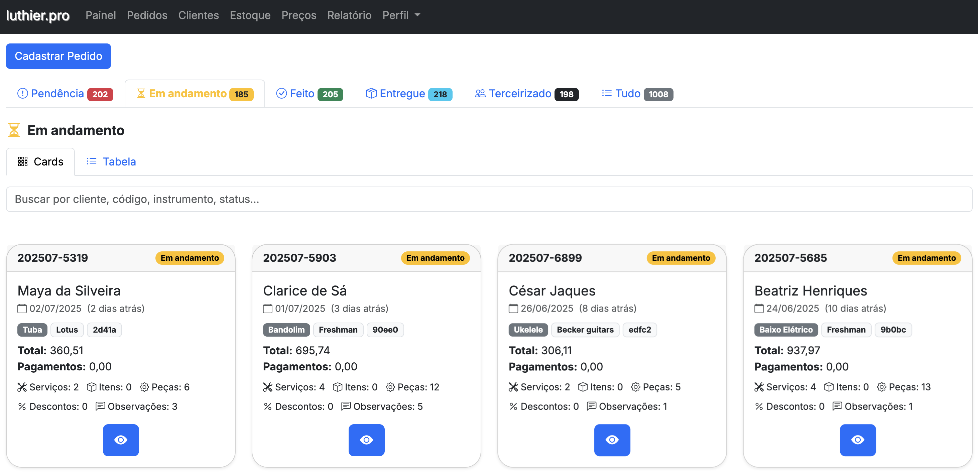Click the Cards grid icon
Viewport: 978px width, 476px height.
tap(22, 162)
